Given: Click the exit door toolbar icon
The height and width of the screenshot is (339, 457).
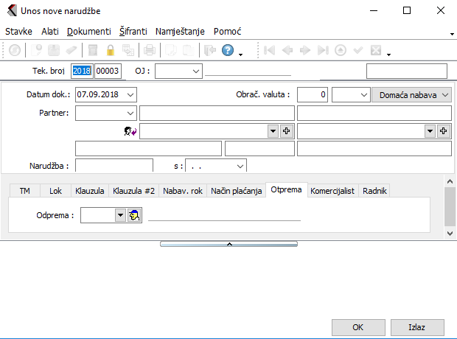Looking at the screenshot, I should pos(209,51).
